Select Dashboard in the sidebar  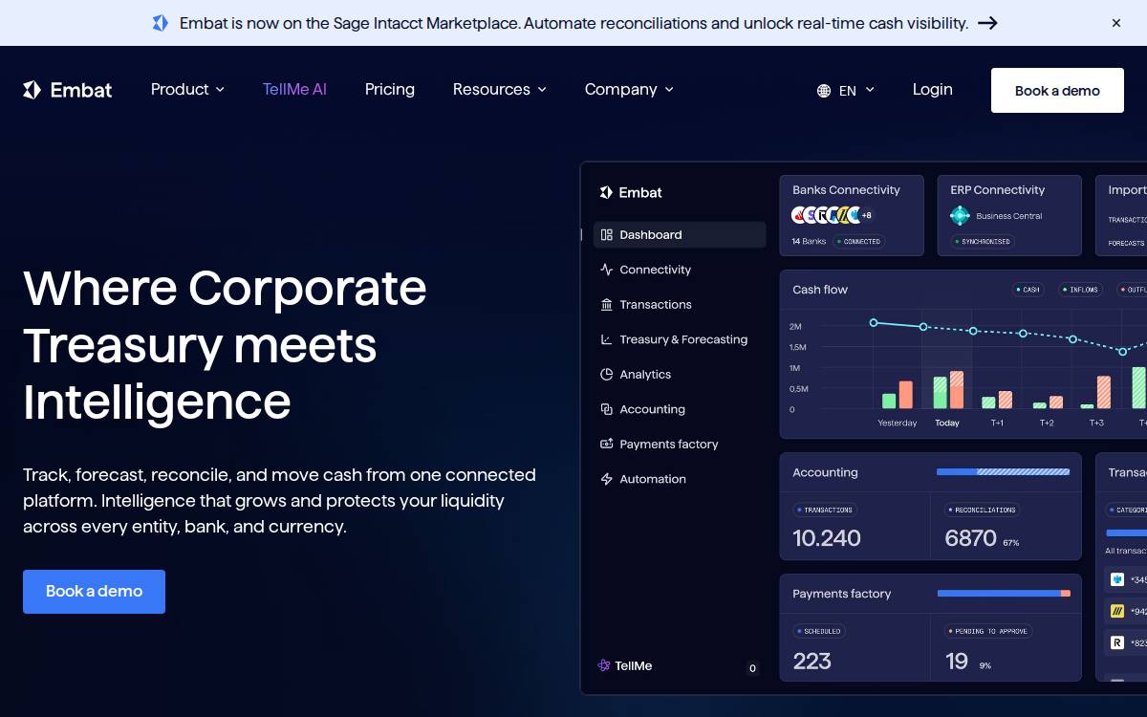pos(680,235)
